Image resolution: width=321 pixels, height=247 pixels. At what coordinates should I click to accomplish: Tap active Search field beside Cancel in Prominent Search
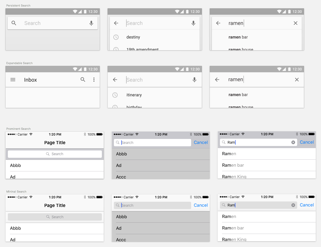point(152,143)
